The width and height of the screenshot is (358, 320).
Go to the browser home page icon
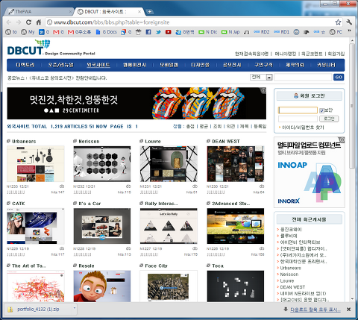[x=39, y=22]
